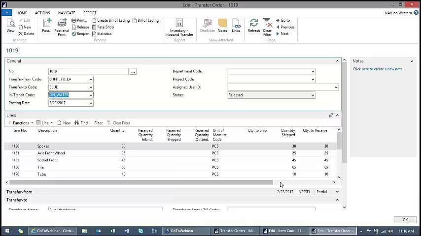The height and width of the screenshot is (236, 421).
Task: Collapse the Transfer-to section
Action: 337,200
